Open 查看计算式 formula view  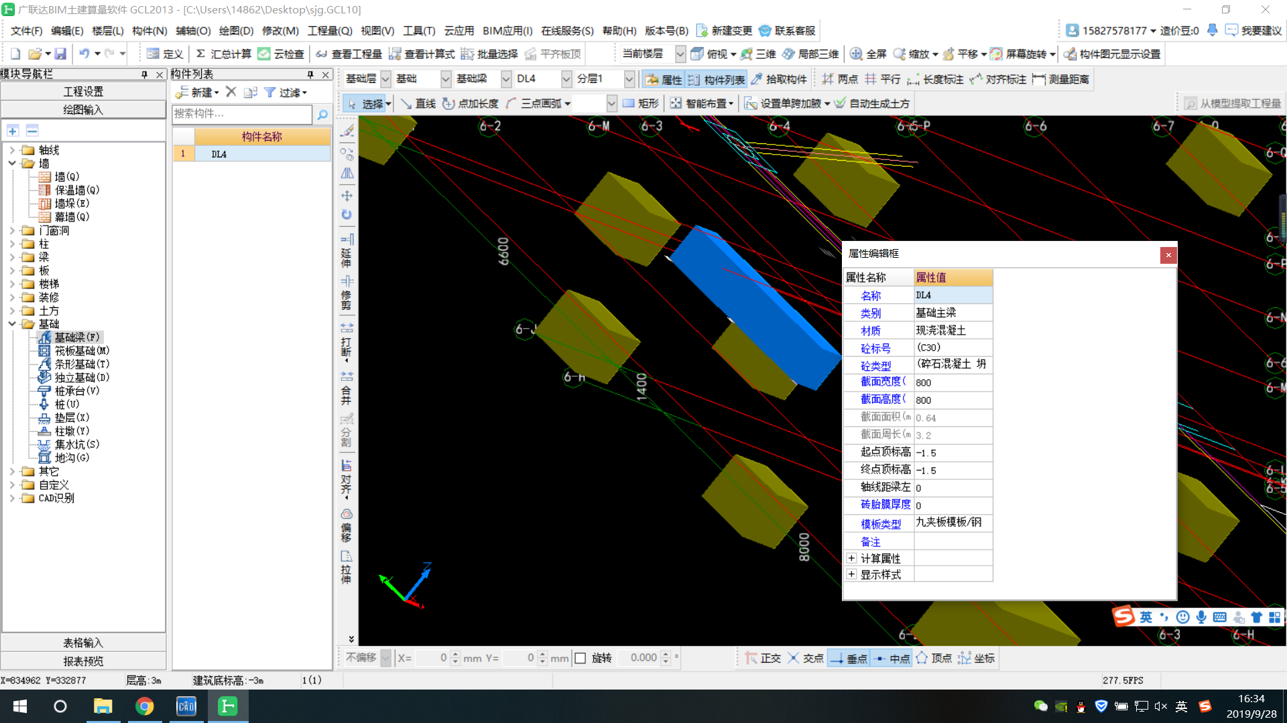pos(422,54)
